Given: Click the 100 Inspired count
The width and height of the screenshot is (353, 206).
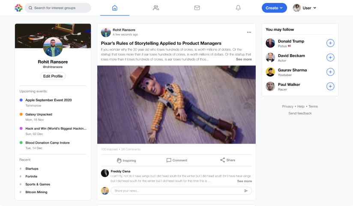Looking at the screenshot, I should pos(109,150).
